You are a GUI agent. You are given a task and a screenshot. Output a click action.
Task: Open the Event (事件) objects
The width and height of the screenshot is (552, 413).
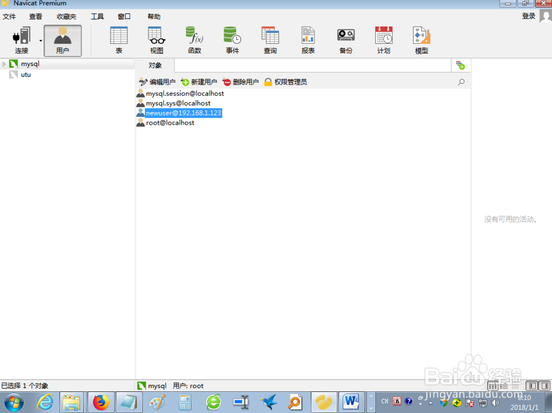click(233, 40)
